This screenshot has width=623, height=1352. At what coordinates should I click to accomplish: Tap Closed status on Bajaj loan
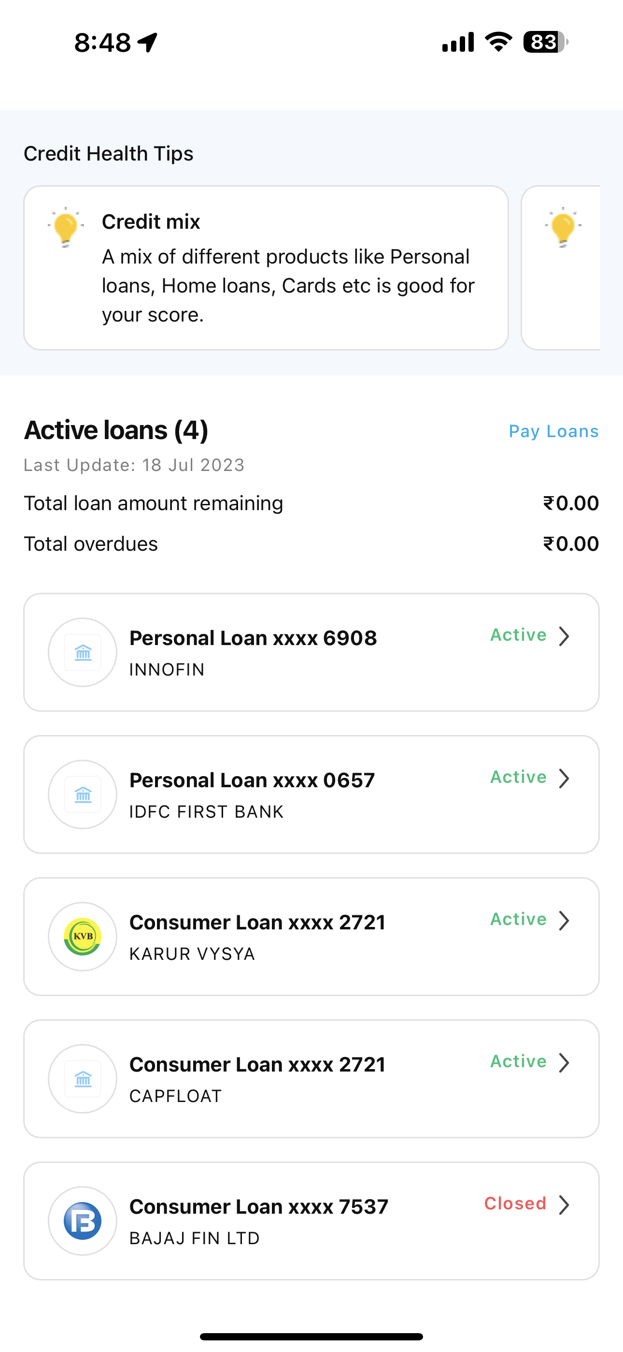click(x=515, y=1204)
